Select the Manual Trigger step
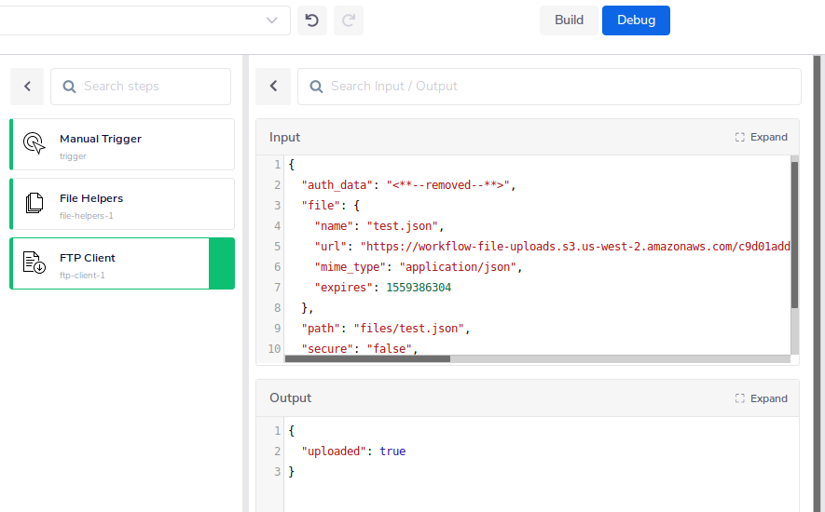The width and height of the screenshot is (825, 512). pos(122,144)
